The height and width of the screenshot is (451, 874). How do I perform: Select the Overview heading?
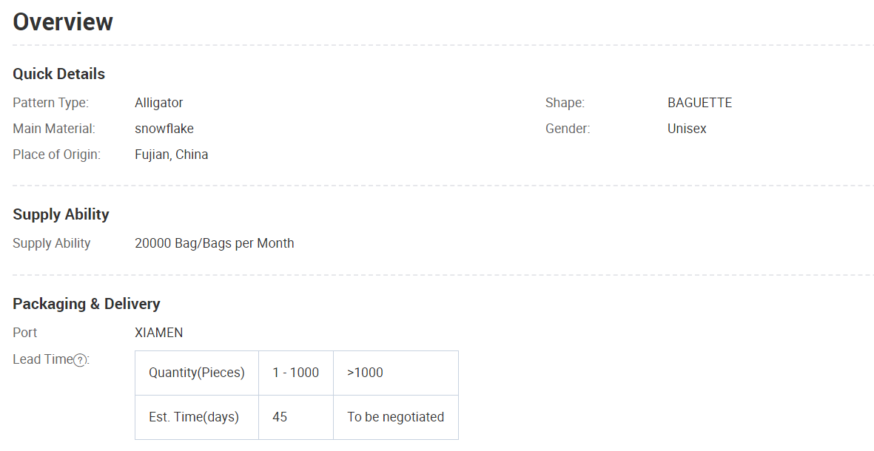(x=63, y=21)
